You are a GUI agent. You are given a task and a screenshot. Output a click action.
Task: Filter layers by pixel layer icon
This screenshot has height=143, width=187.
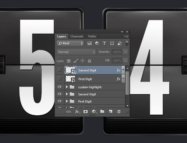tap(90, 43)
